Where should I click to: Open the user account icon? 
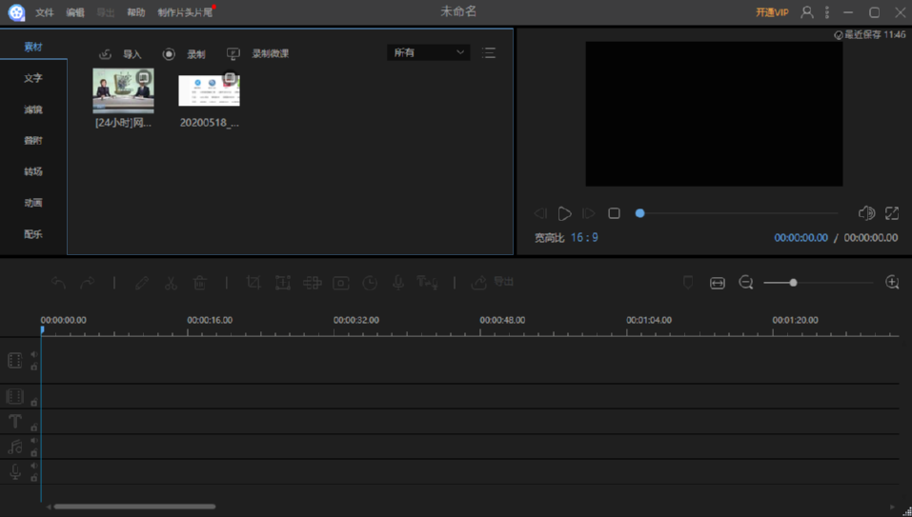[807, 12]
